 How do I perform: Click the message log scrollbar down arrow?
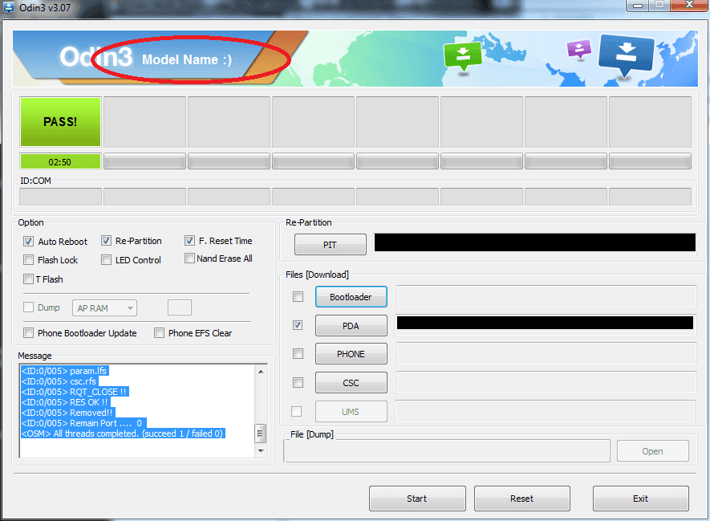tap(261, 451)
